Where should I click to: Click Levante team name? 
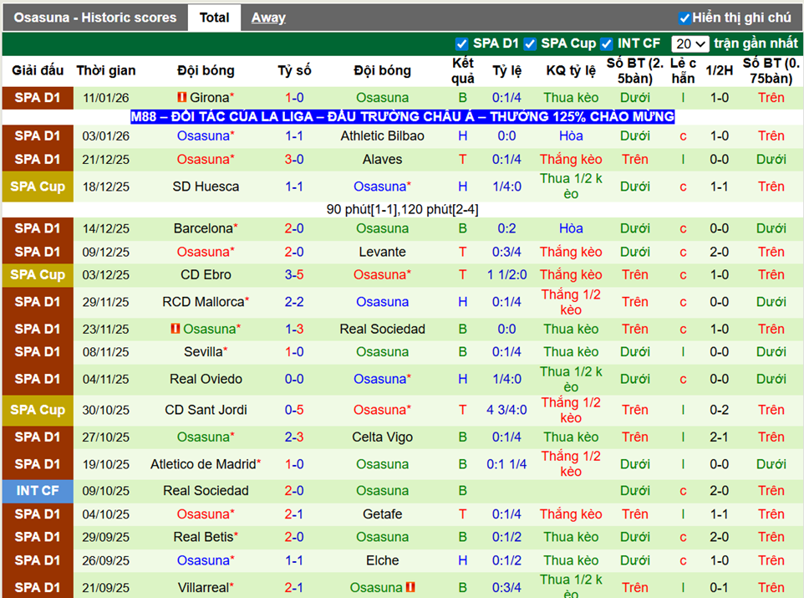coord(382,252)
